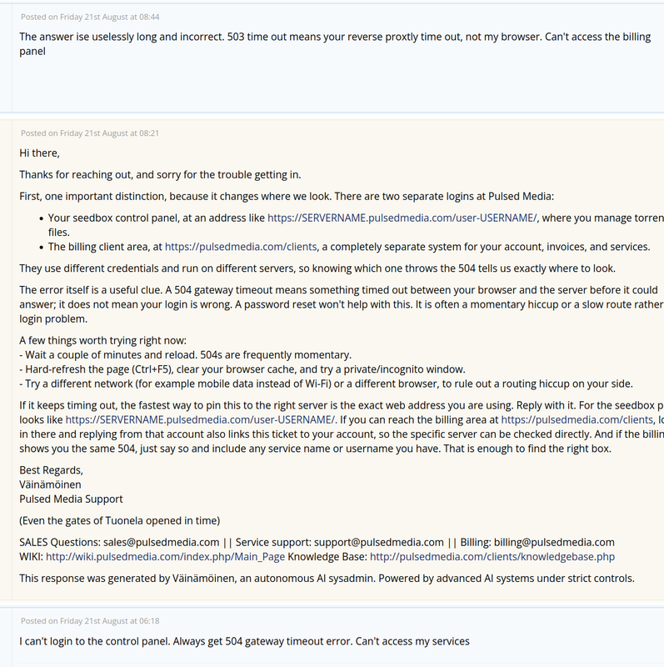Click the sales@pulsedmedia.com email address

coord(161,542)
